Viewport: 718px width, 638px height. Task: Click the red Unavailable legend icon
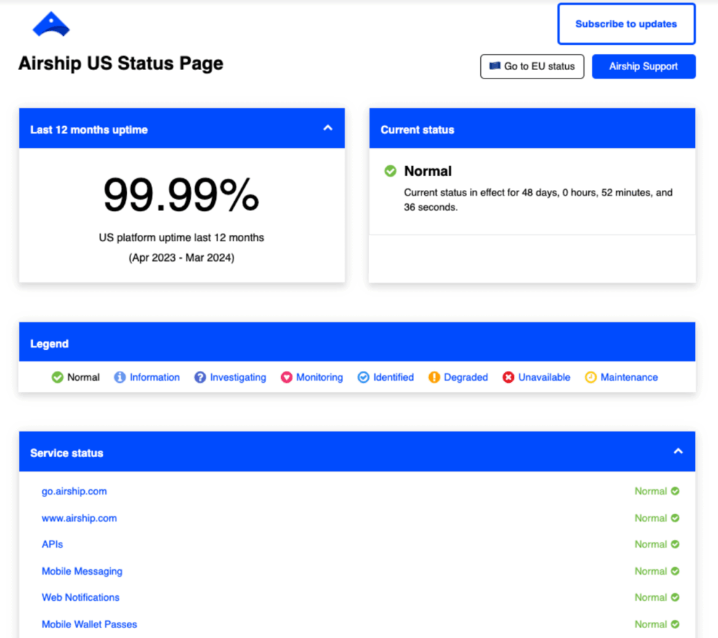tap(508, 377)
